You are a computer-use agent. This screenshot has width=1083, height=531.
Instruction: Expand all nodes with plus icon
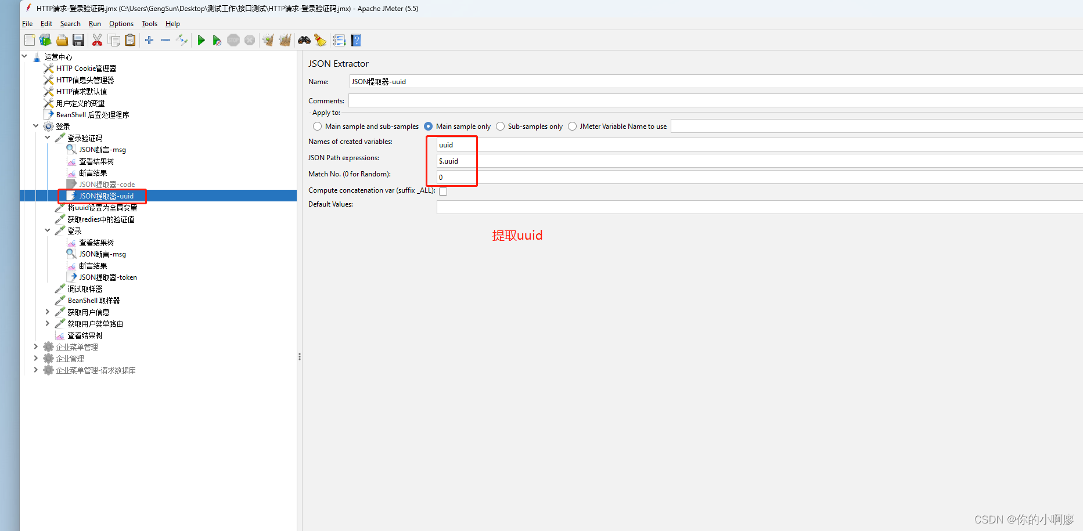149,40
